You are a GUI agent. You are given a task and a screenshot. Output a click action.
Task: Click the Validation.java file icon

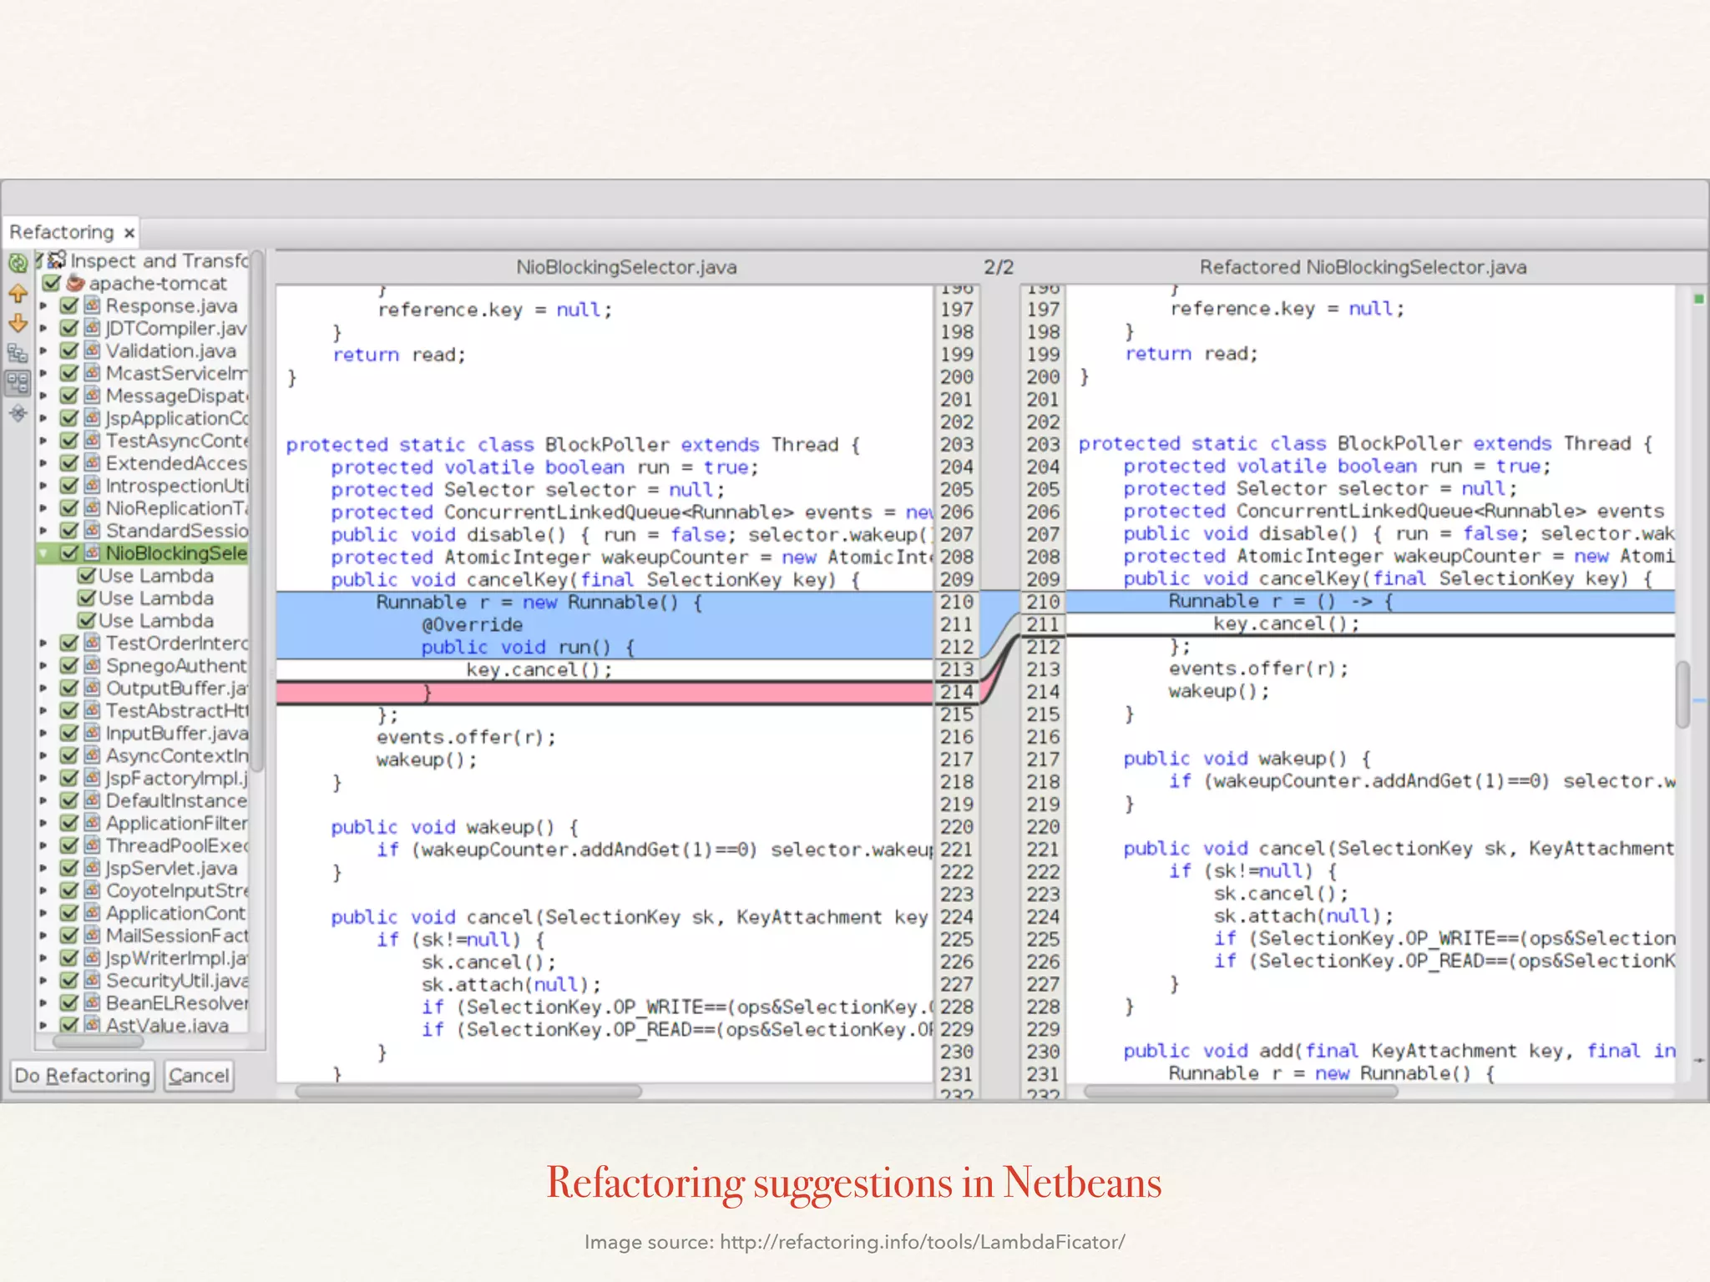tap(92, 351)
